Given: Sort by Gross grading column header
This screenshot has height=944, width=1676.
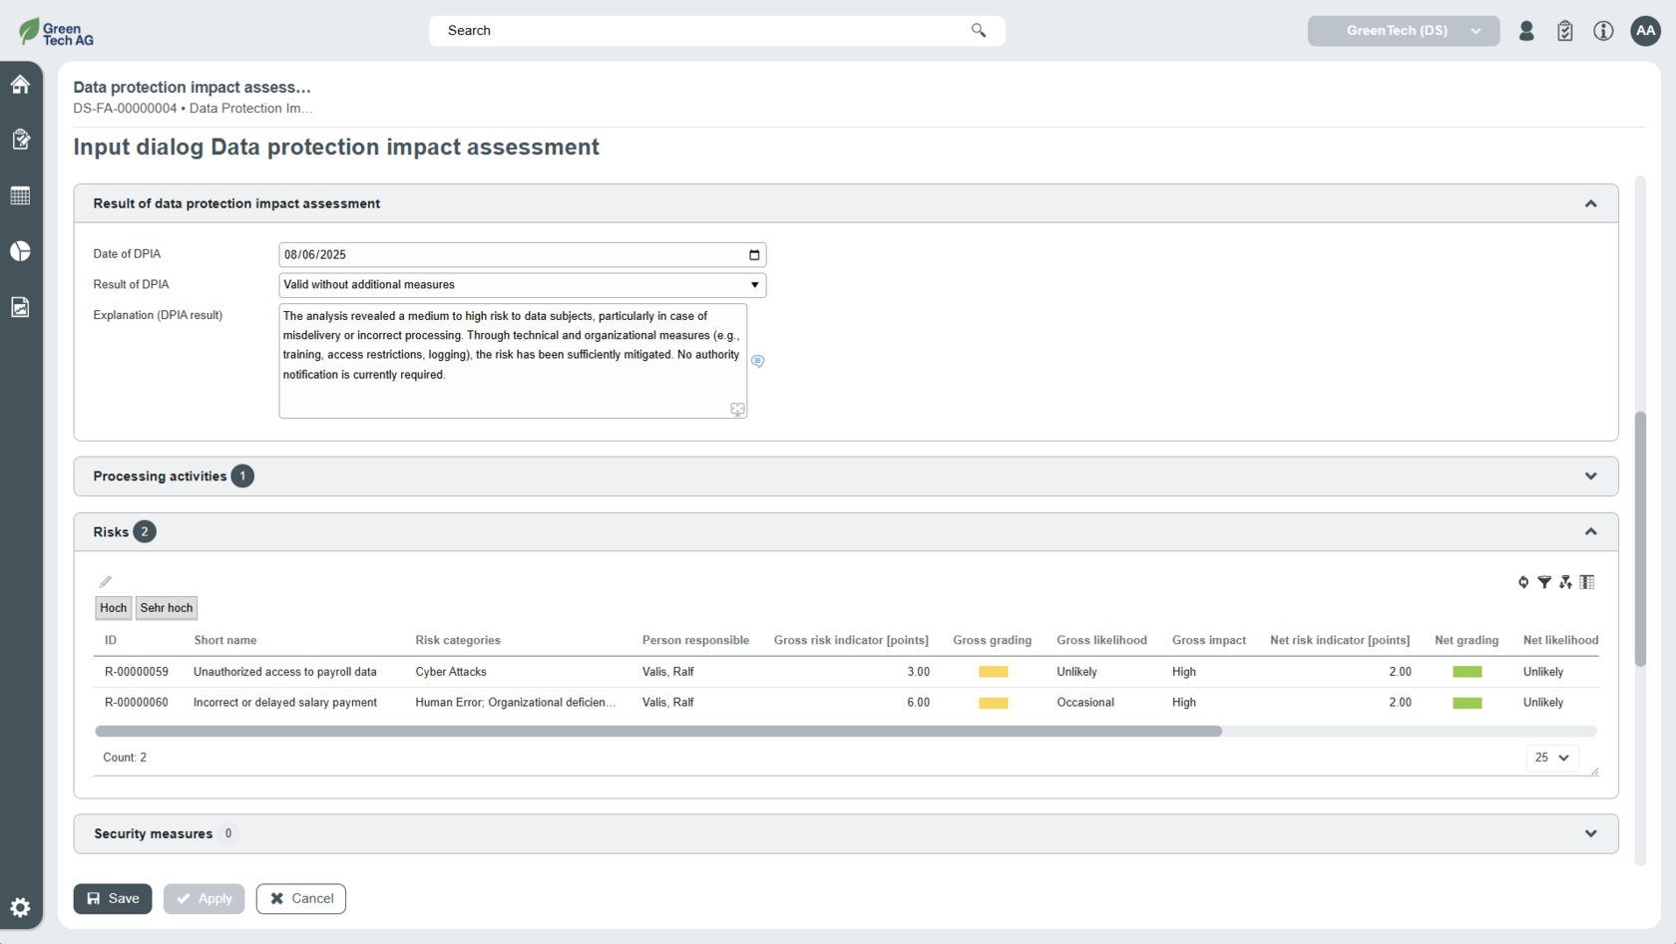Looking at the screenshot, I should (x=992, y=640).
